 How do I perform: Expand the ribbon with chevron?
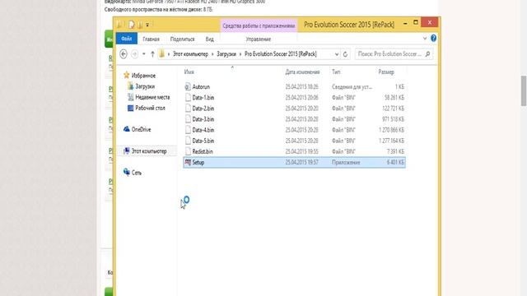[425, 39]
